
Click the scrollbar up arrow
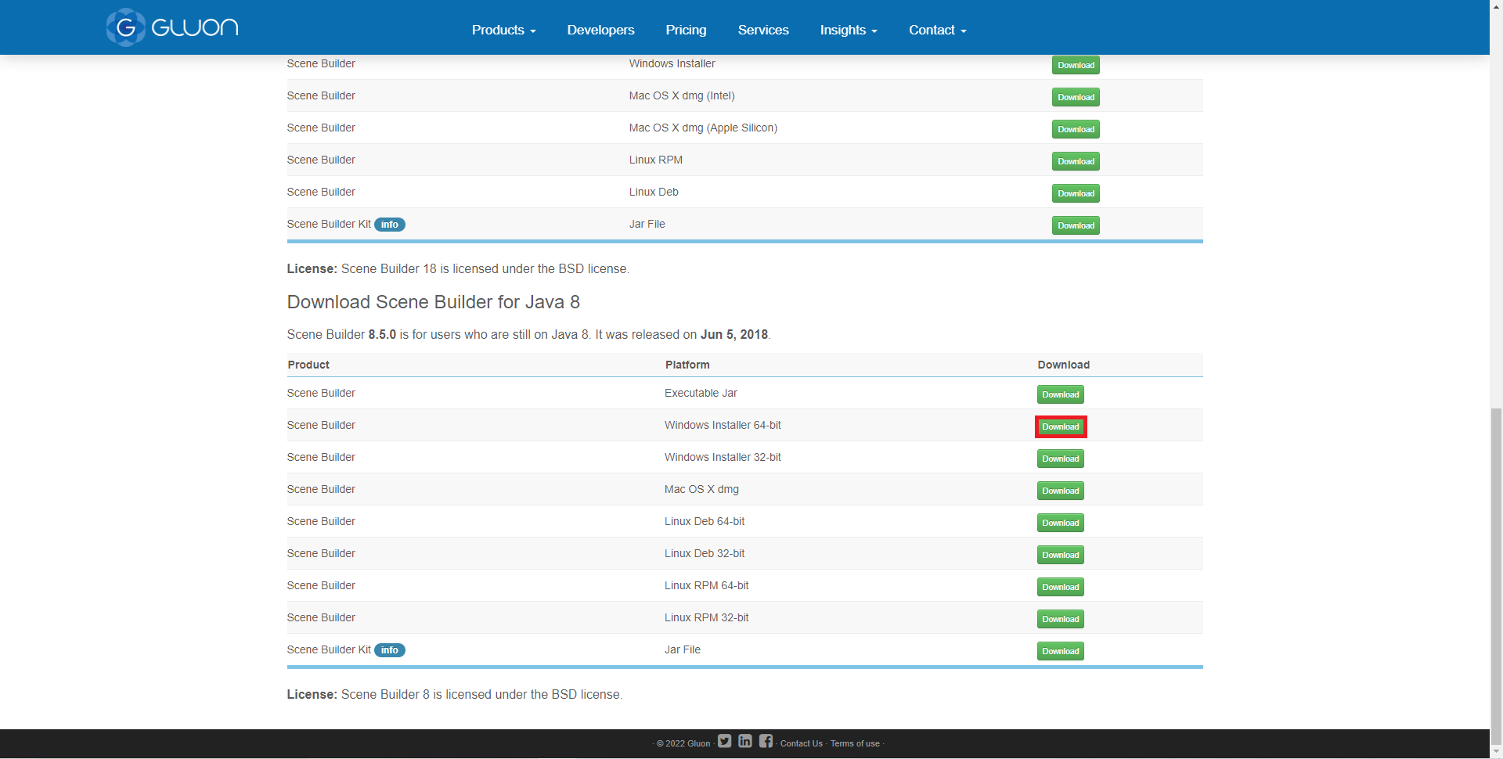click(x=1496, y=6)
